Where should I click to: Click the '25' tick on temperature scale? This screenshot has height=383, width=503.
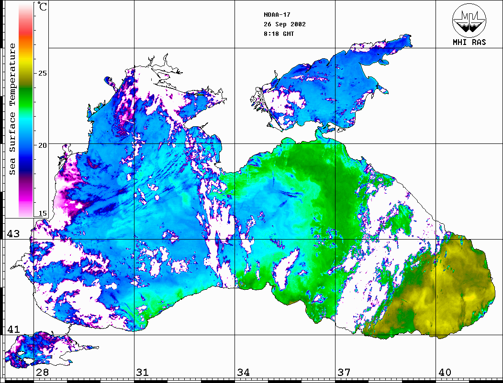point(42,73)
